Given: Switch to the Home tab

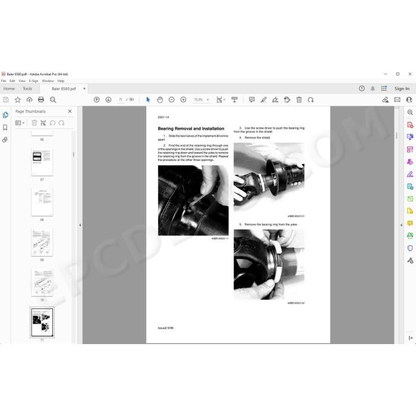Looking at the screenshot, I should (x=9, y=89).
